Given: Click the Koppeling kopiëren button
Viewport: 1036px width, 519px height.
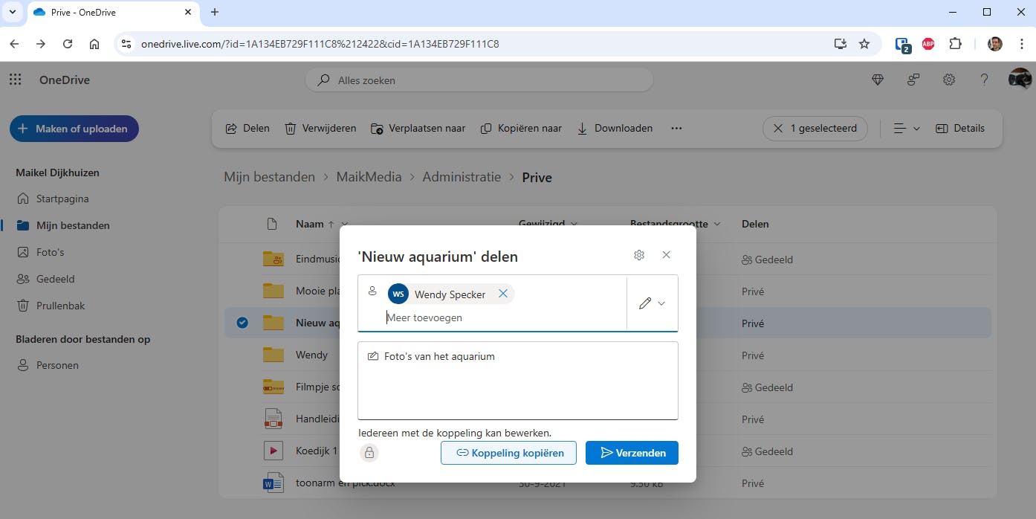Looking at the screenshot, I should [508, 453].
